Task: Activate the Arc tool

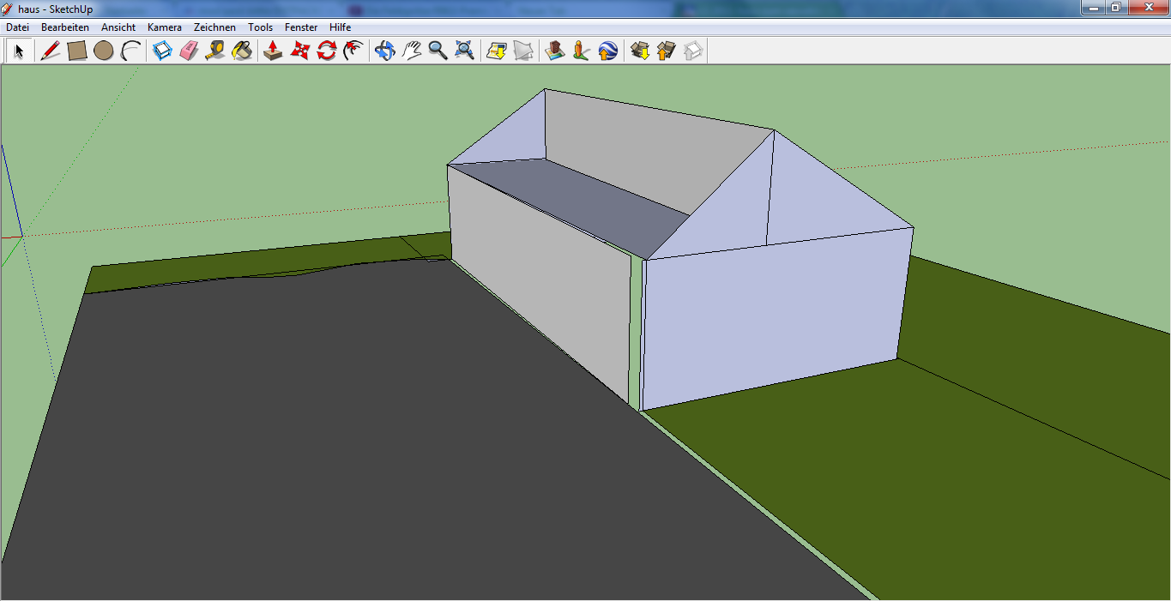Action: 130,51
